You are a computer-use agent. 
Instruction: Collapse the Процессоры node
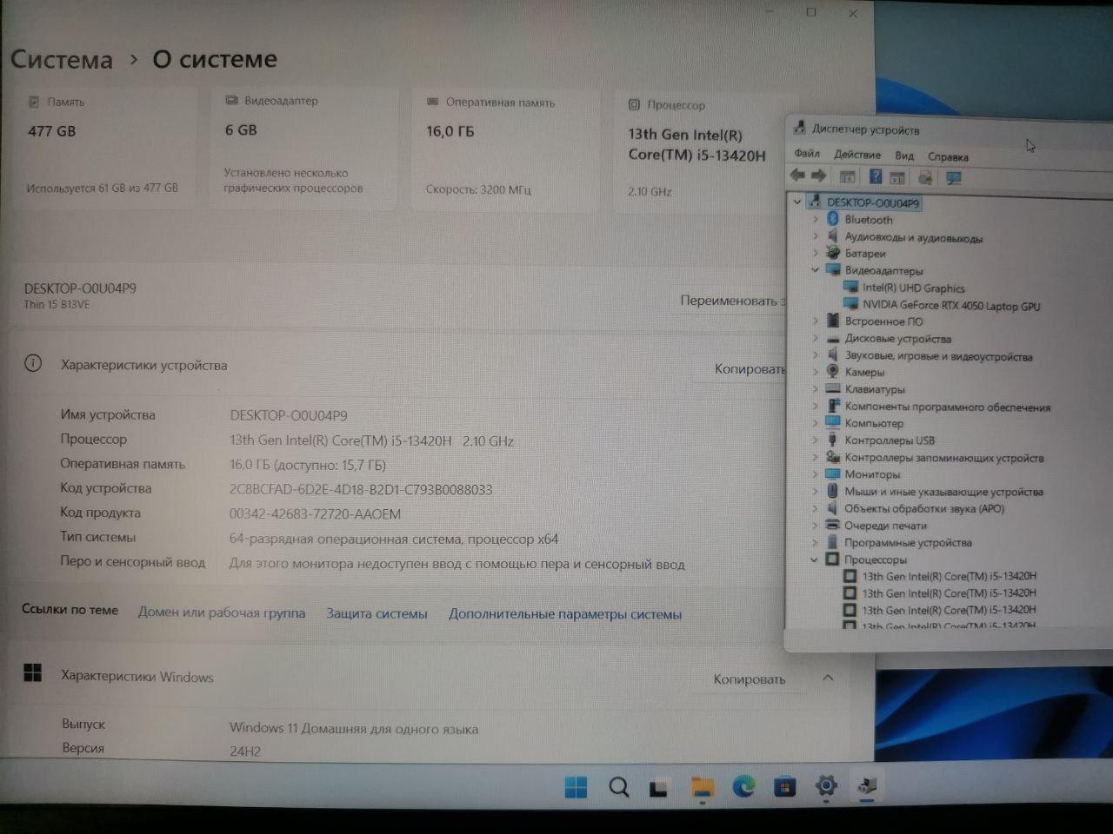coord(815,559)
